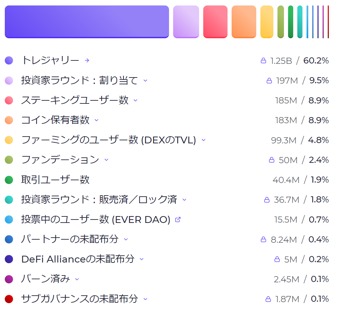Click the orange segment in the distribution bar
337x311 pixels.
tap(244, 22)
